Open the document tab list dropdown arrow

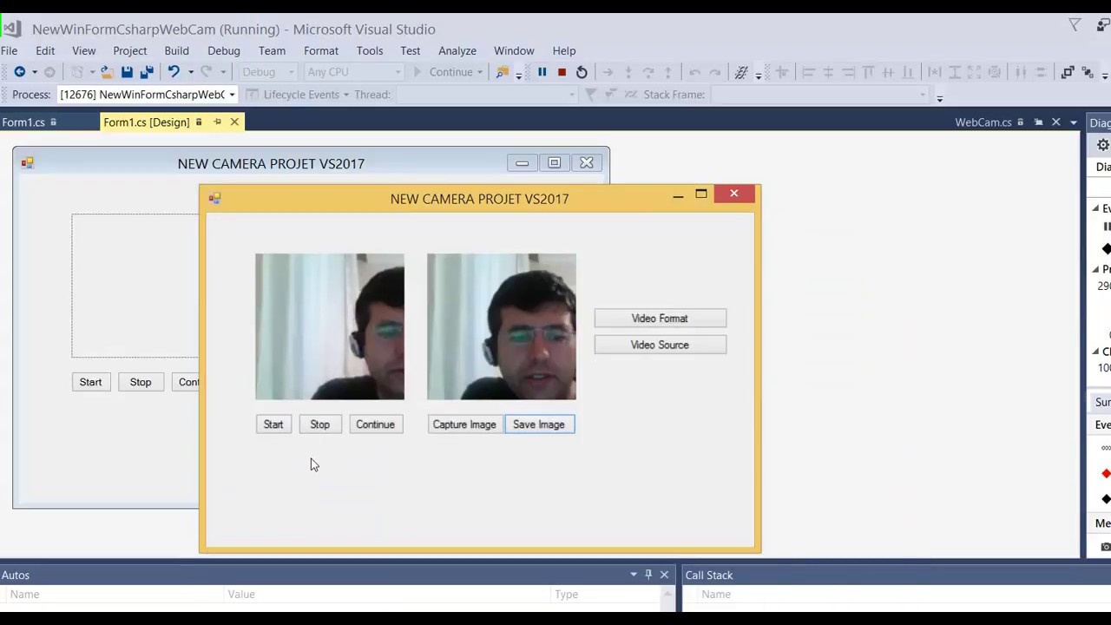click(x=1074, y=122)
